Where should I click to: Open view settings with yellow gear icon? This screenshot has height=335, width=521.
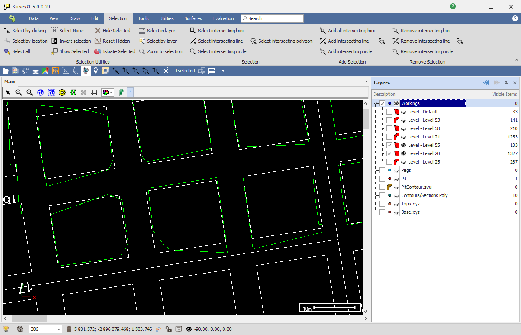pyautogui.click(x=62, y=92)
